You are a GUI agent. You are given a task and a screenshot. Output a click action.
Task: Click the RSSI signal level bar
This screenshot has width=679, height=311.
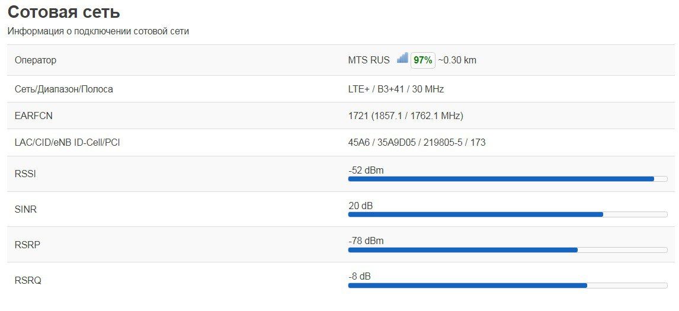click(x=507, y=179)
